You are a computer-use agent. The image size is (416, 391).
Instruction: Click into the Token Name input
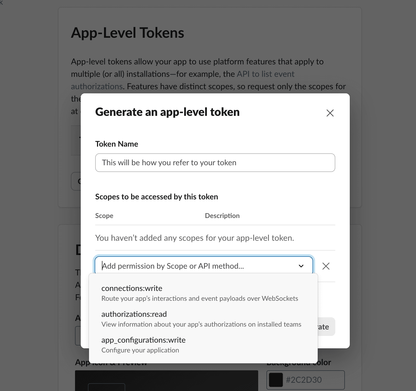215,163
